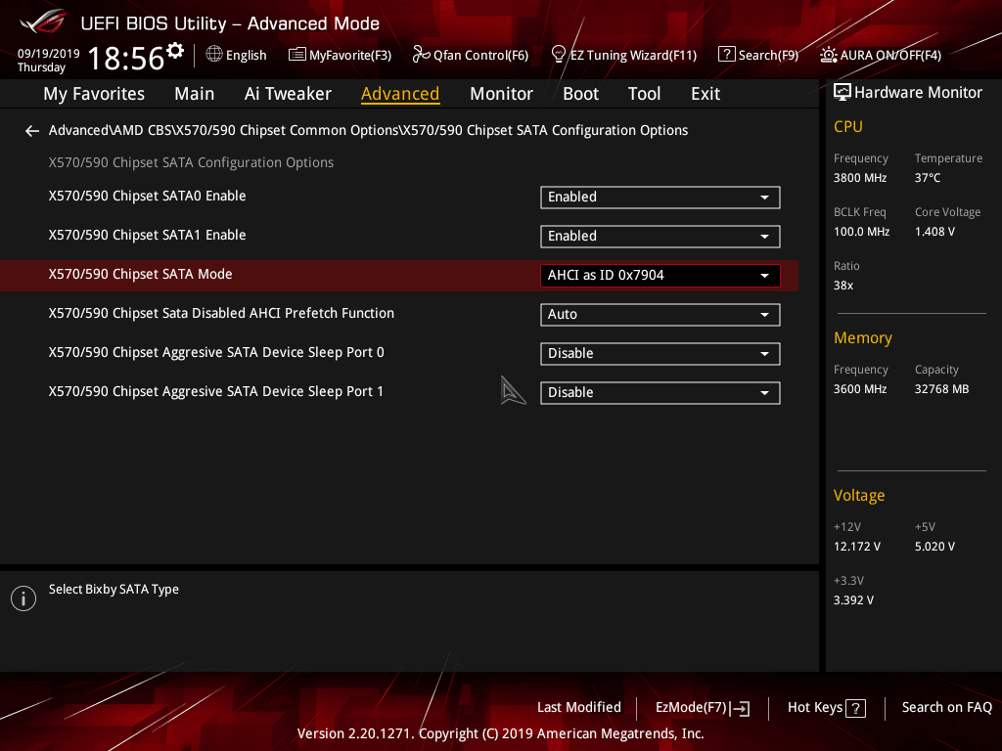
Task: Select X570/590 Chipset SATA Mode row
Action: coord(399,275)
